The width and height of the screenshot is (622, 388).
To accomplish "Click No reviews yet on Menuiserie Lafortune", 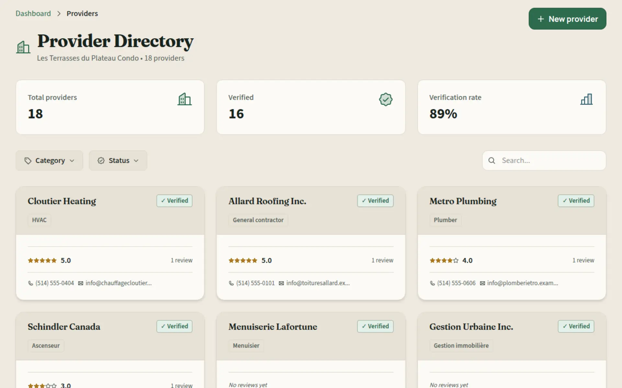I will point(248,385).
